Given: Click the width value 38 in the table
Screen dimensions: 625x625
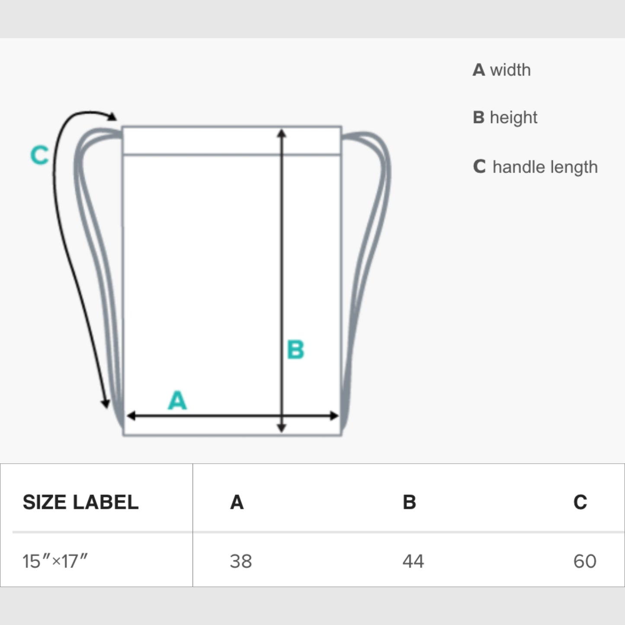Looking at the screenshot, I should click(x=240, y=561).
